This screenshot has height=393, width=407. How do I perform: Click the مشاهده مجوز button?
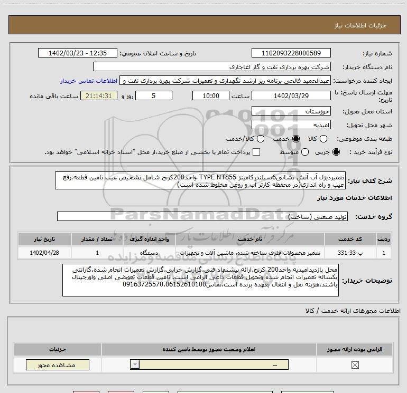tap(58, 365)
